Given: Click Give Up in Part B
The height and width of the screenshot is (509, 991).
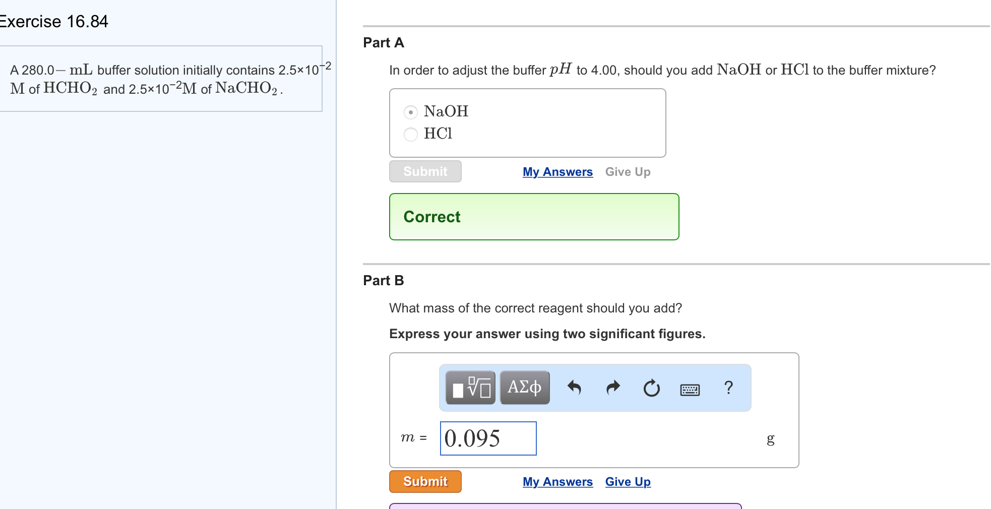Looking at the screenshot, I should coord(628,482).
